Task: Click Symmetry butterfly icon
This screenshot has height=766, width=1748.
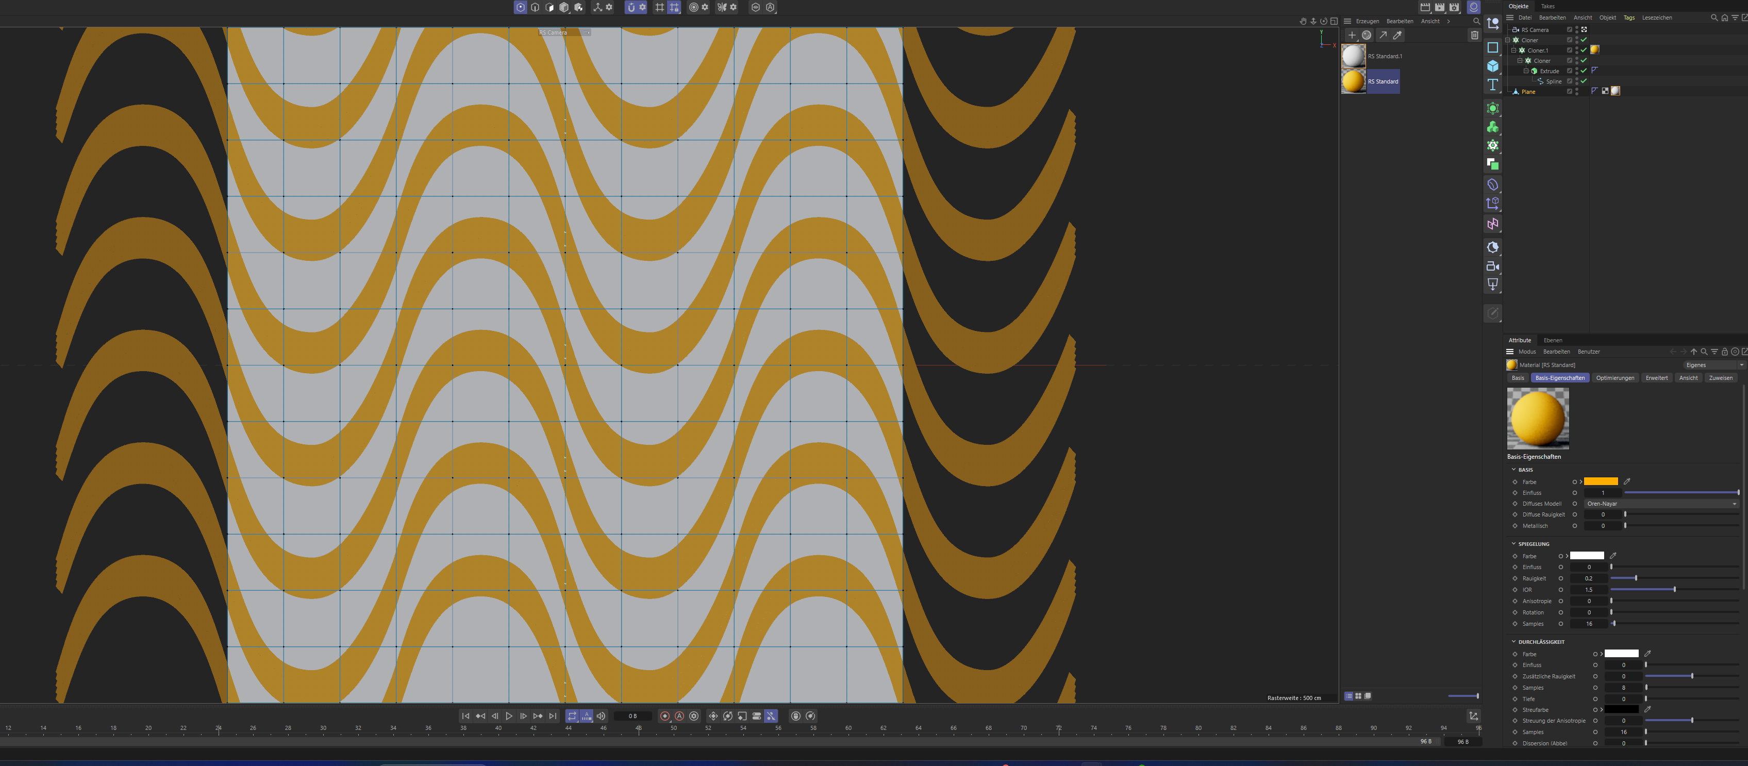Action: pyautogui.click(x=722, y=7)
